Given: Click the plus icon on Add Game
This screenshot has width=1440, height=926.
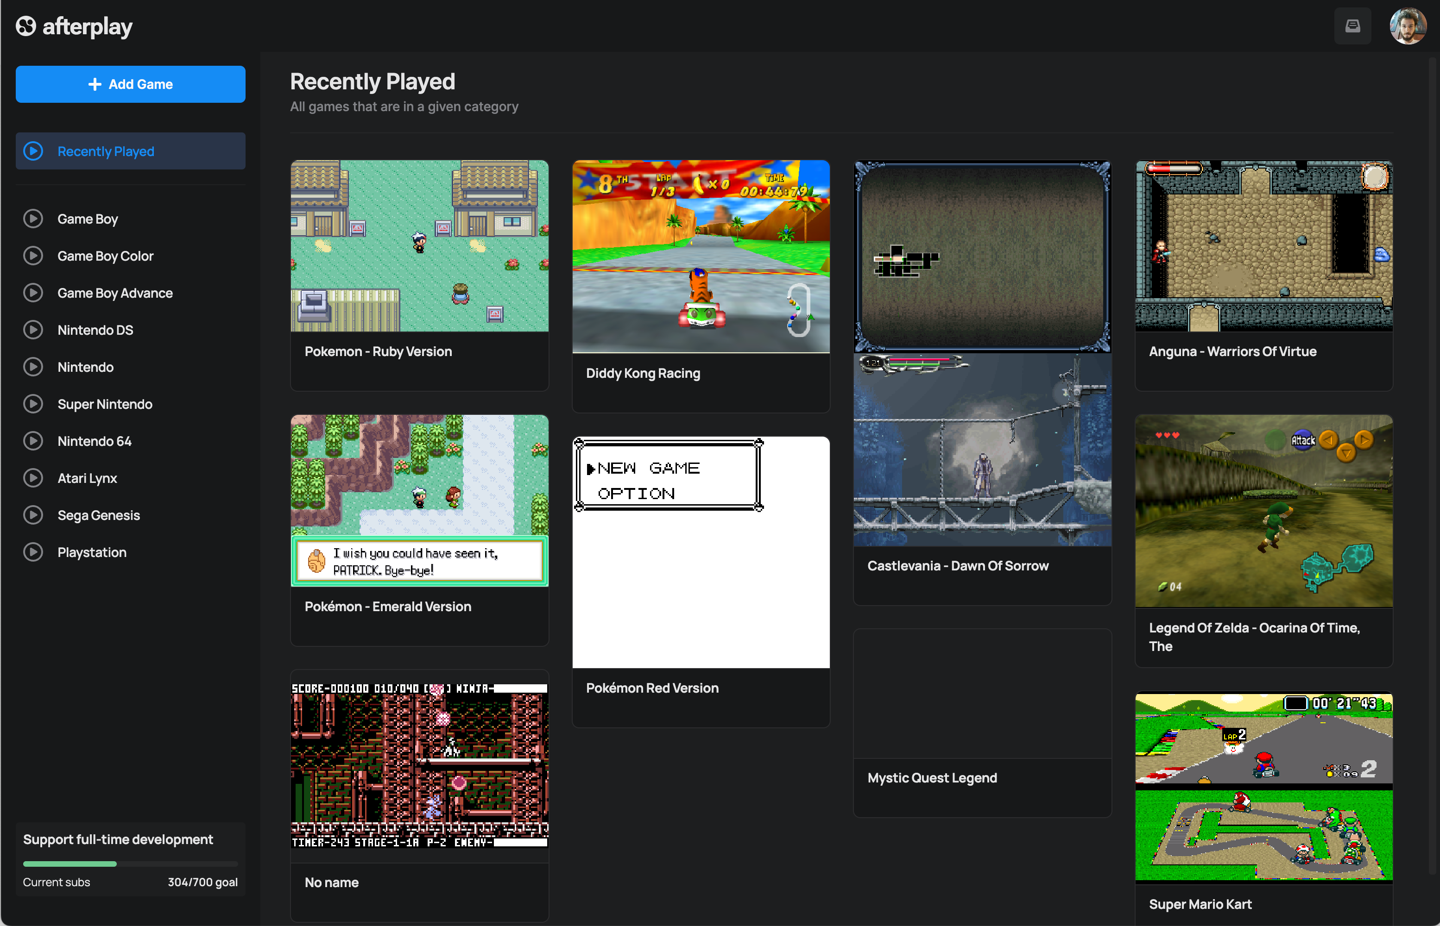Looking at the screenshot, I should click(95, 84).
